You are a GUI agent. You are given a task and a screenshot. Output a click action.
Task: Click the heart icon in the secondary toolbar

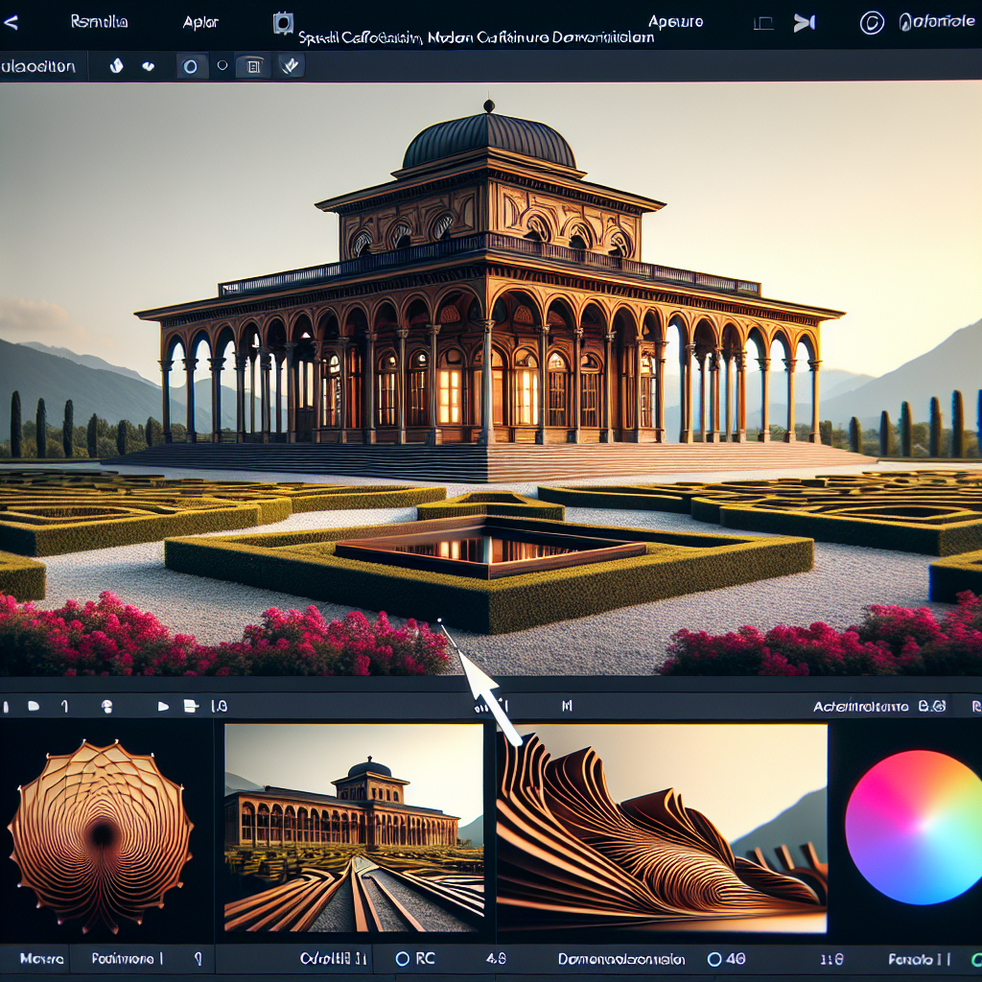pos(149,66)
